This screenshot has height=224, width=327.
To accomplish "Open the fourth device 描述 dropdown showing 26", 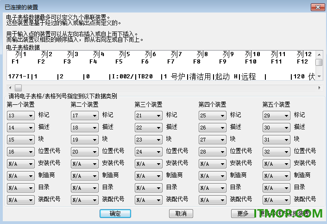I will click(213, 128).
